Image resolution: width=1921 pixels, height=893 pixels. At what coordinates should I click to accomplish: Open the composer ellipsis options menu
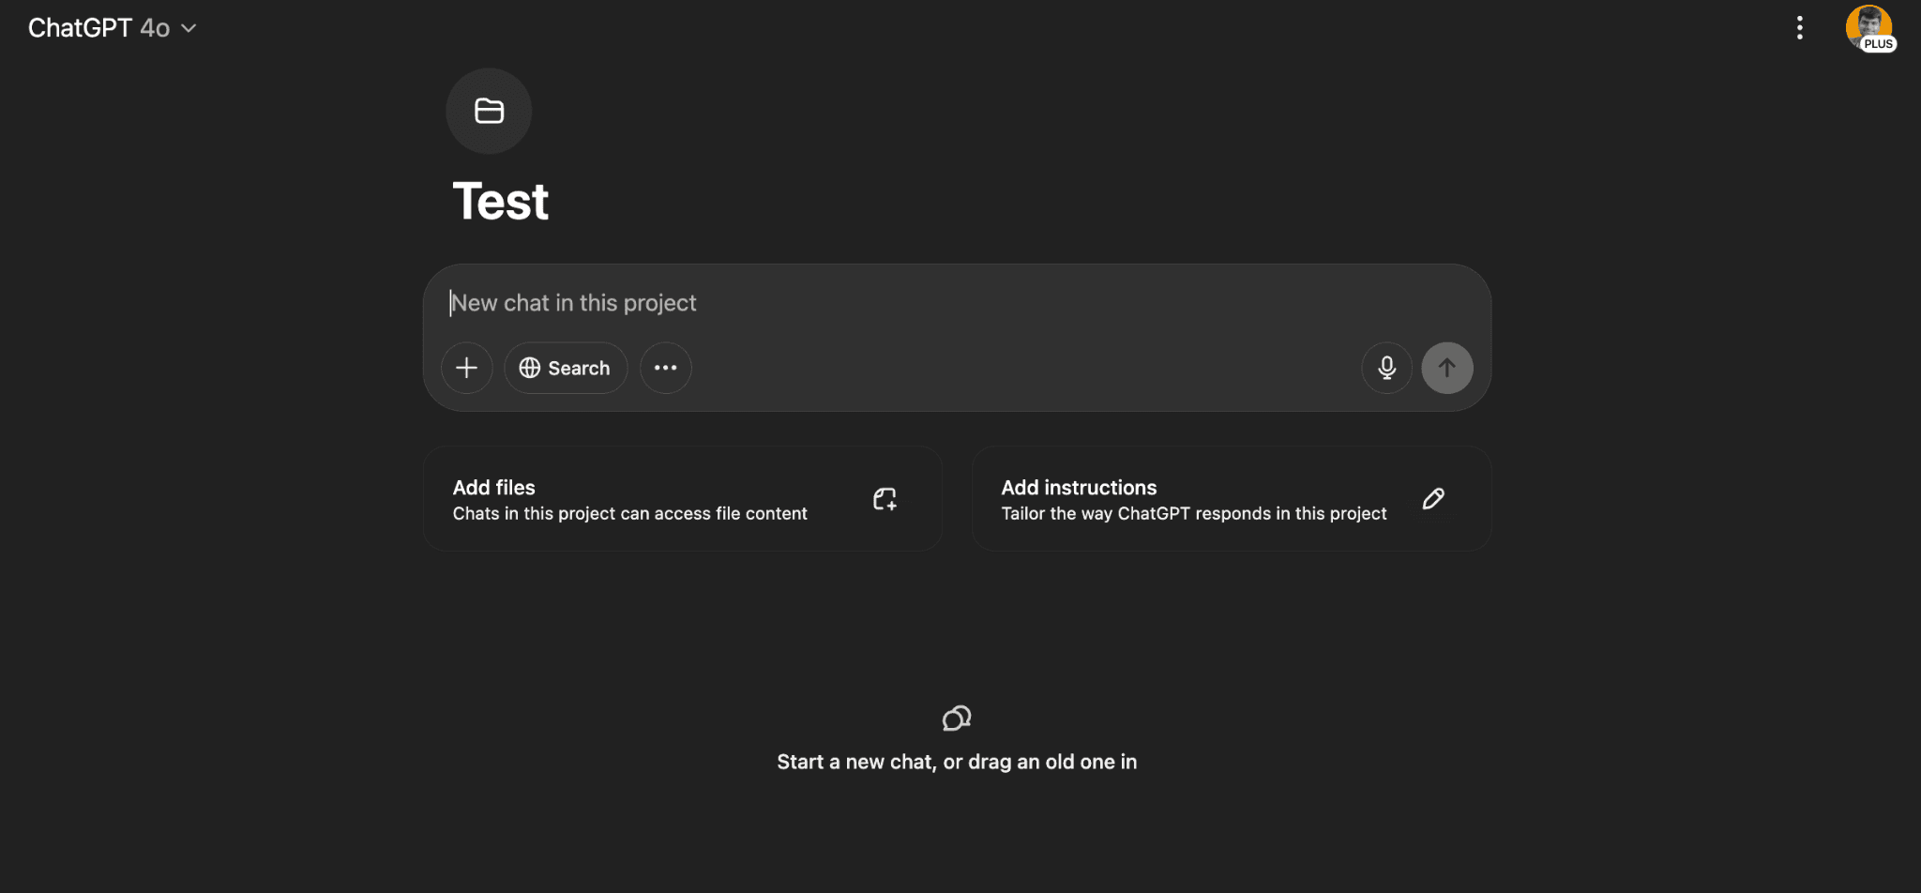coord(665,368)
